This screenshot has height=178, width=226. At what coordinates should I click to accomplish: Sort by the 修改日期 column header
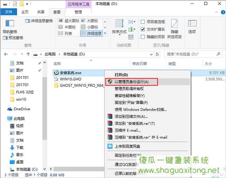pyautogui.click(x=139, y=64)
